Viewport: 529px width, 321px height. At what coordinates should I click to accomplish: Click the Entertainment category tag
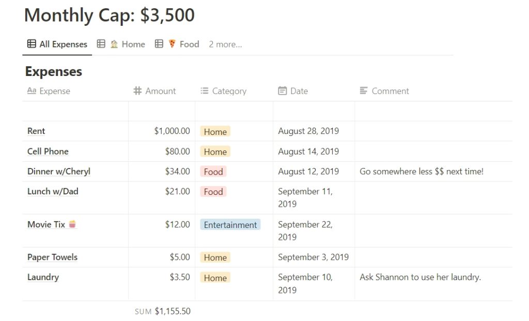(230, 225)
